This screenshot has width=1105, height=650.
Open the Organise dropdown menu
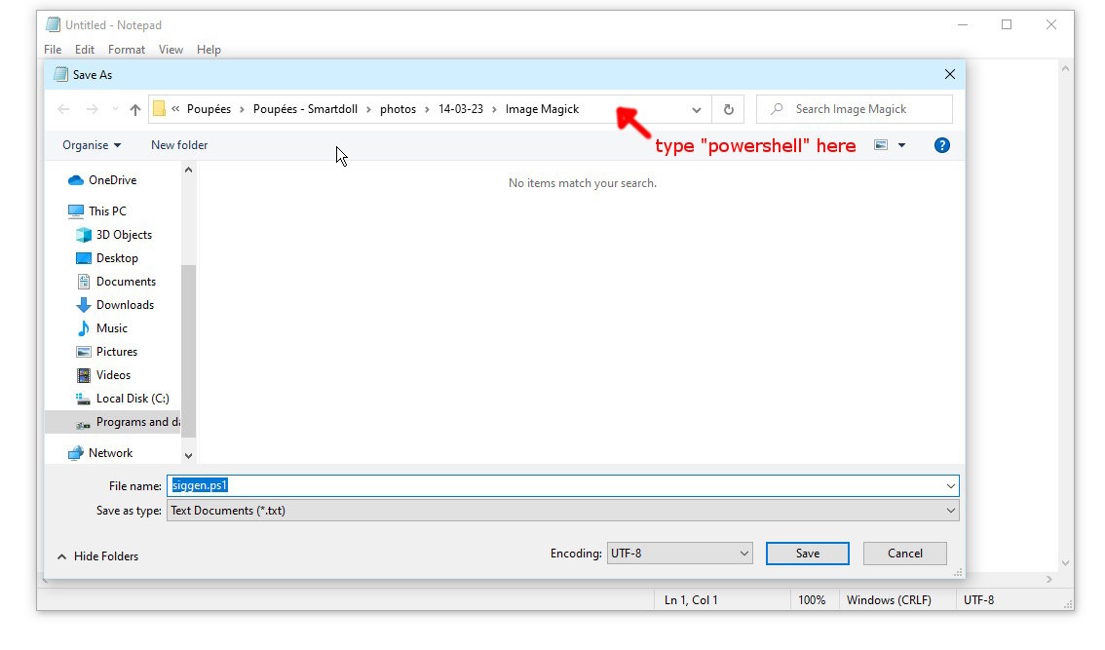(x=92, y=145)
